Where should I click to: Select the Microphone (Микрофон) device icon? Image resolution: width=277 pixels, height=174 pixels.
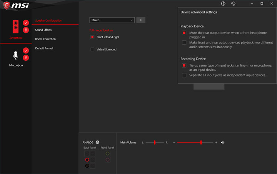tap(16, 56)
